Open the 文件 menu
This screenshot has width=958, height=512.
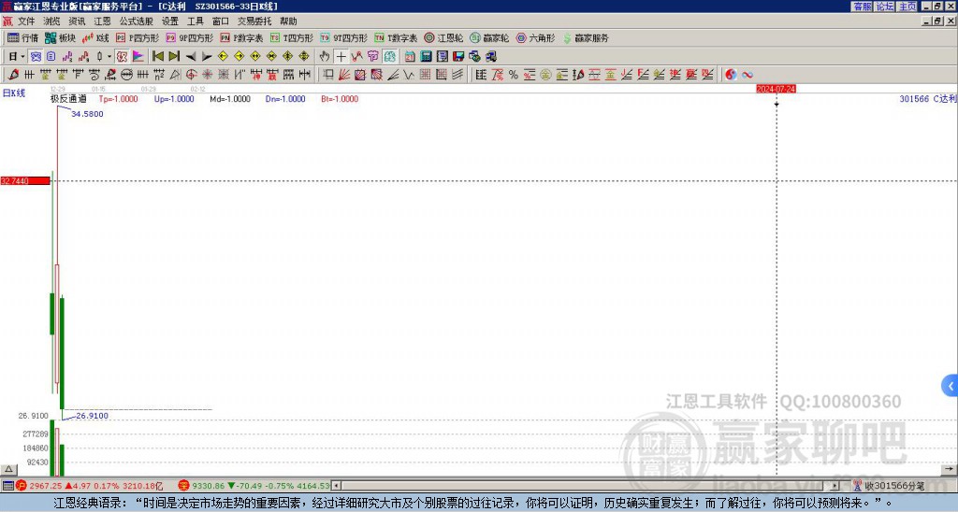point(26,21)
